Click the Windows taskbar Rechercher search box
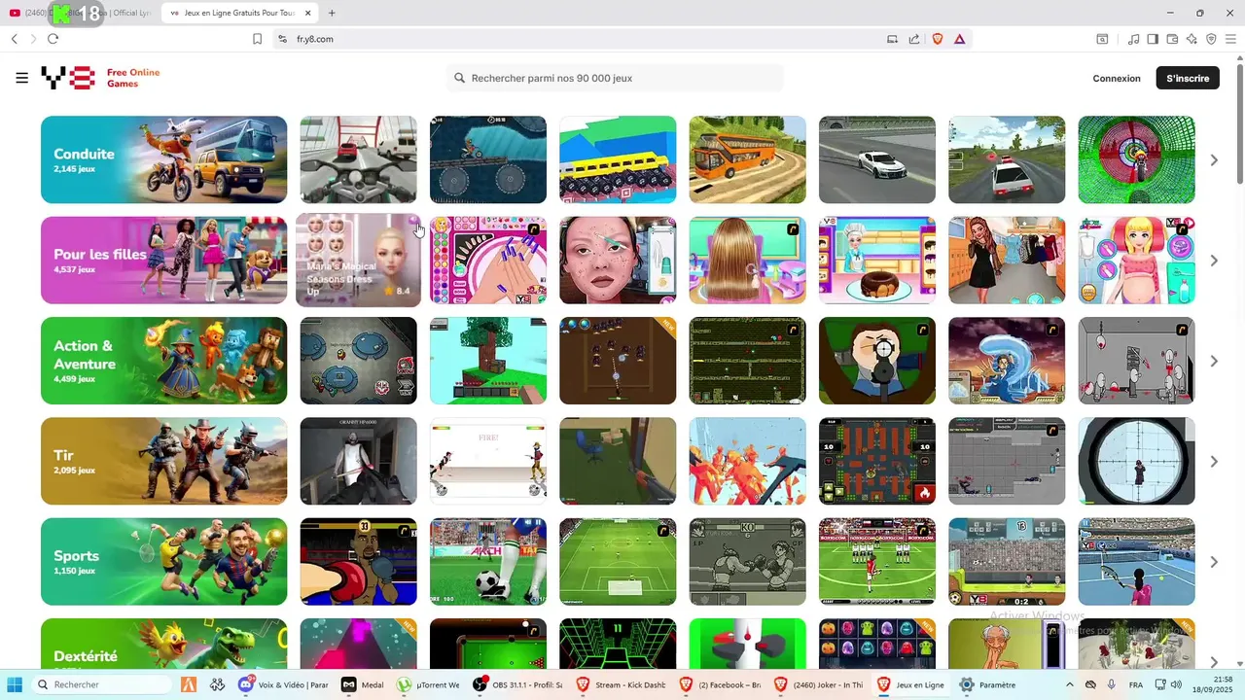Screen dimensions: 1245x700 (100, 684)
